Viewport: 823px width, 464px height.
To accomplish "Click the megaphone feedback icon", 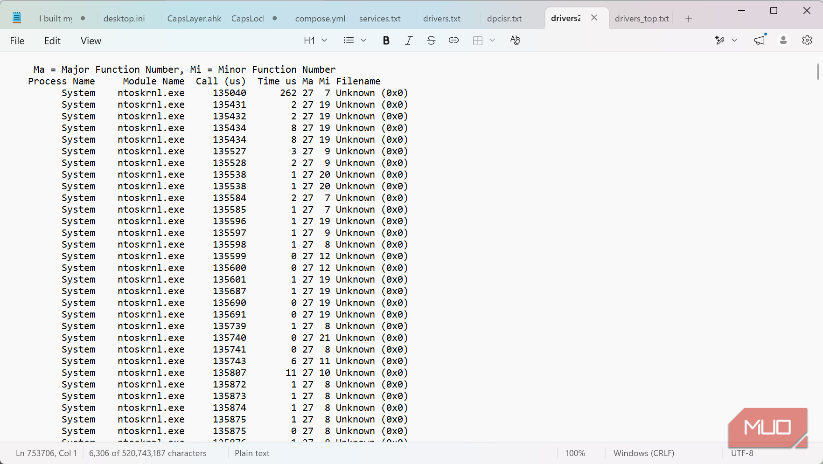I will [760, 41].
